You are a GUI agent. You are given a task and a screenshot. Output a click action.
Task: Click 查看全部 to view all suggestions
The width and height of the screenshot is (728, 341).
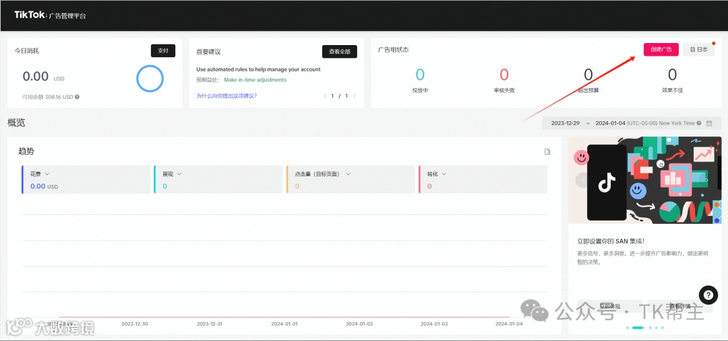click(339, 51)
